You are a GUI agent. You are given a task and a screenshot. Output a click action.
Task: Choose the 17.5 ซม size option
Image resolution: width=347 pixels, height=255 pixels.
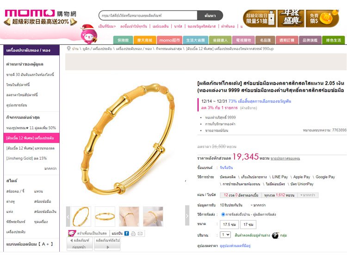coord(229,224)
